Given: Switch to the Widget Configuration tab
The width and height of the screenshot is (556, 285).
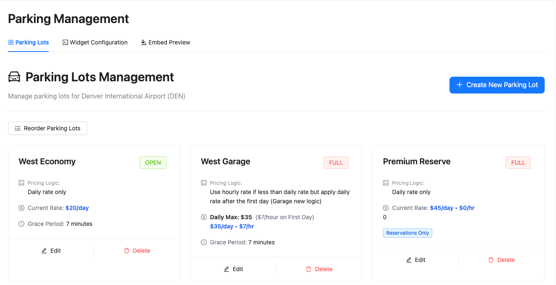Looking at the screenshot, I should pos(95,42).
